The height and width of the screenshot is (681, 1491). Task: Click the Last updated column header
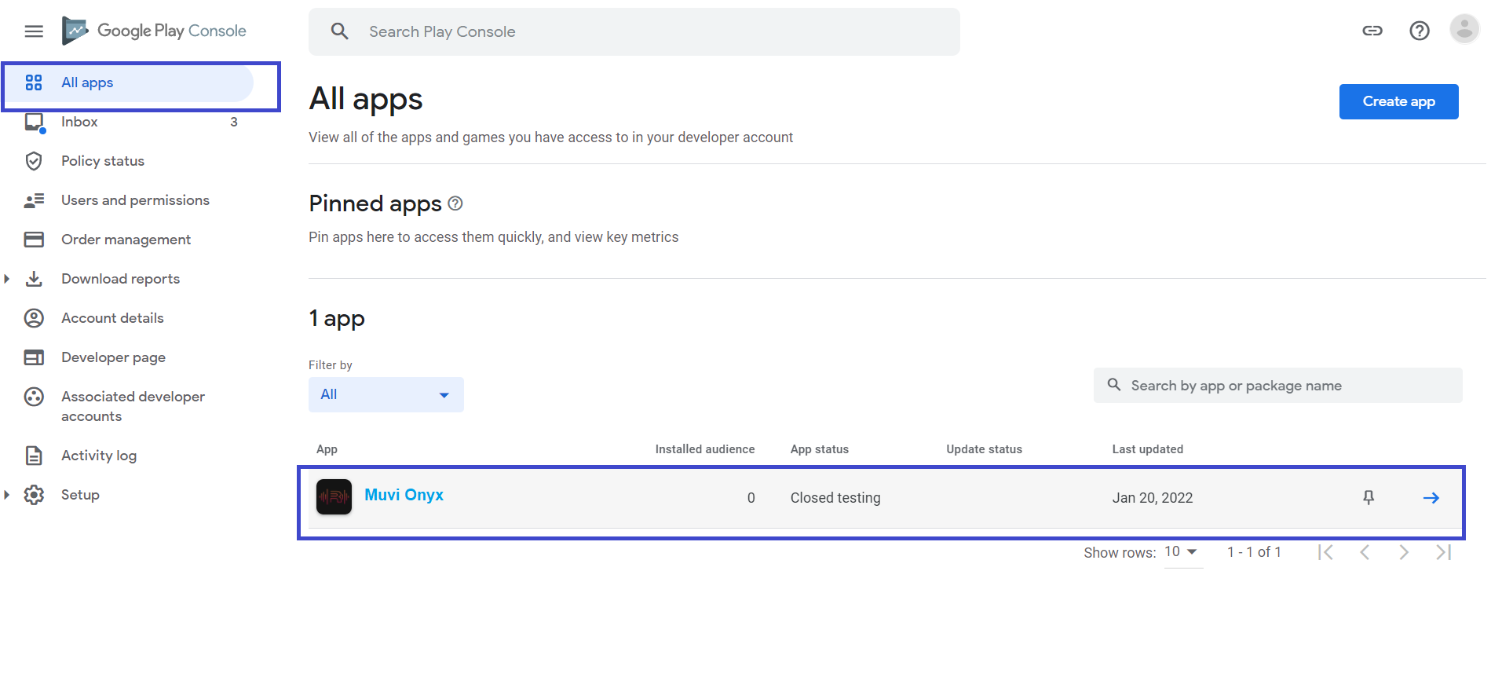pos(1147,449)
